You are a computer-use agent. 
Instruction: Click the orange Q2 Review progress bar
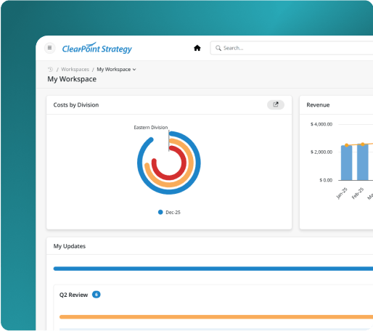pos(216,317)
